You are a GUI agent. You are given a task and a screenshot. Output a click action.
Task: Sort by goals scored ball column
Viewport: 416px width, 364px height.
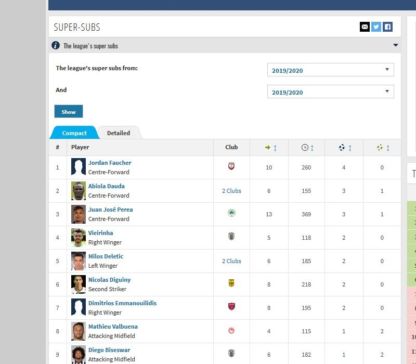[345, 148]
